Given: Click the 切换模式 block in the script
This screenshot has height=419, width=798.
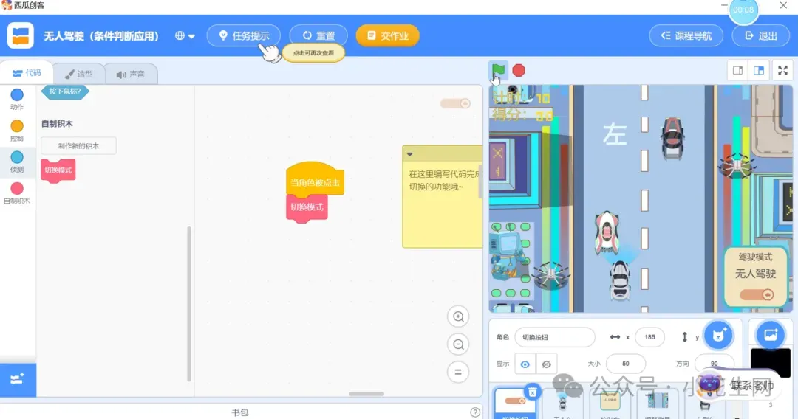Looking at the screenshot, I should 307,208.
